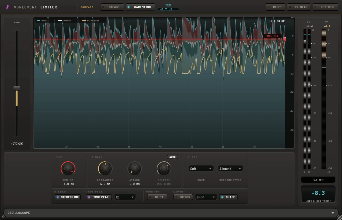
Task: Open the Settings menu
Action: pos(325,7)
